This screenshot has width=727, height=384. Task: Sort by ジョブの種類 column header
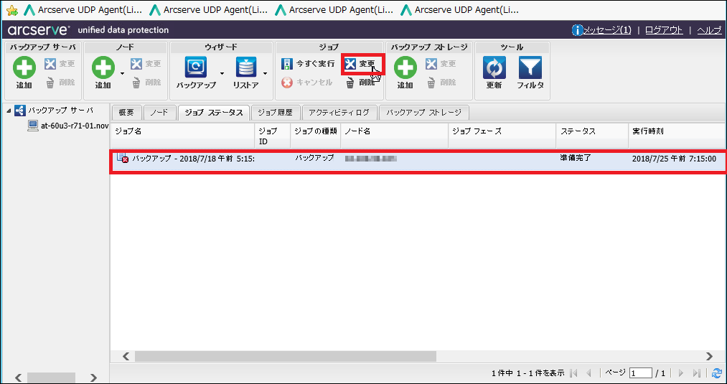(x=315, y=136)
